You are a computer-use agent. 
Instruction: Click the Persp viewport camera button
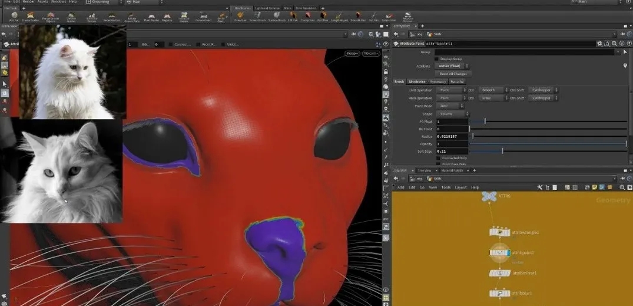[353, 53]
